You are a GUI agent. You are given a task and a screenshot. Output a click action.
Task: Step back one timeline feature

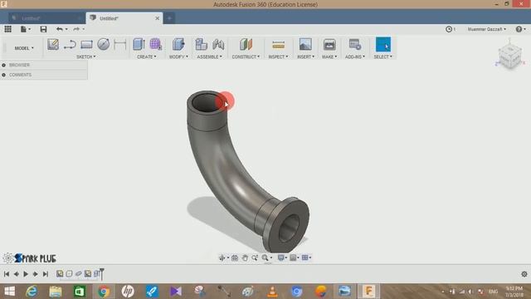[16, 274]
